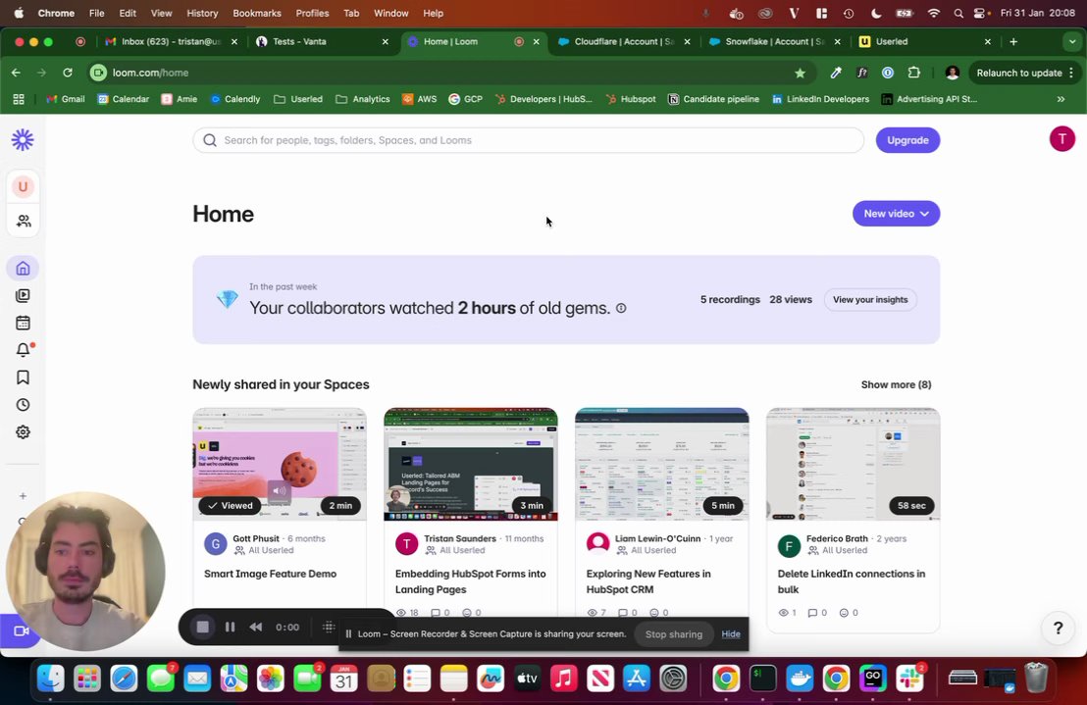Open the Userled bookmarks folder
The width and height of the screenshot is (1087, 705).
(x=298, y=99)
